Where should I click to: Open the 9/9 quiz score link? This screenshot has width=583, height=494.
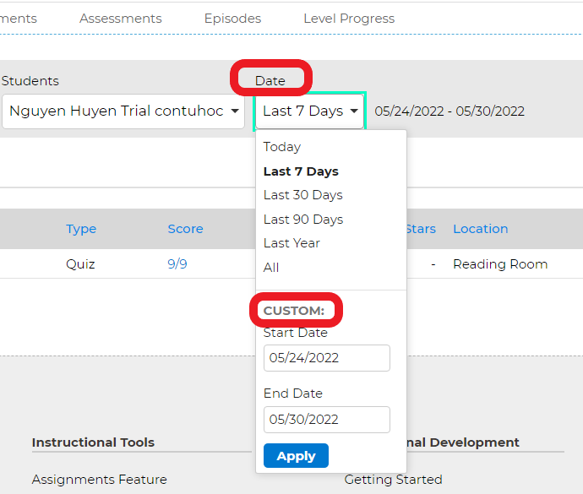177,264
